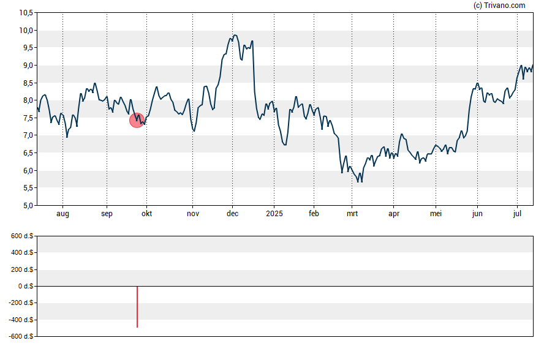Click the '10,0' price axis label
This screenshot has height=346, width=544.
pyautogui.click(x=26, y=31)
